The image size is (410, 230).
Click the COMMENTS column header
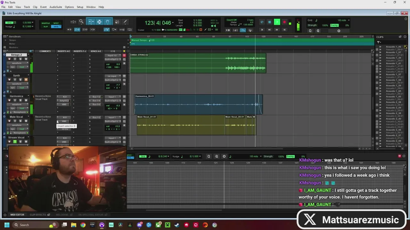45,51
